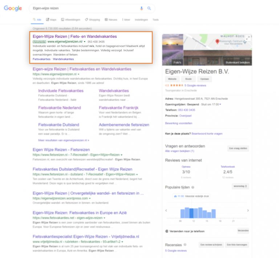The height and width of the screenshot is (258, 279).
Task: Open the Tools option
Action: click(x=155, y=20)
